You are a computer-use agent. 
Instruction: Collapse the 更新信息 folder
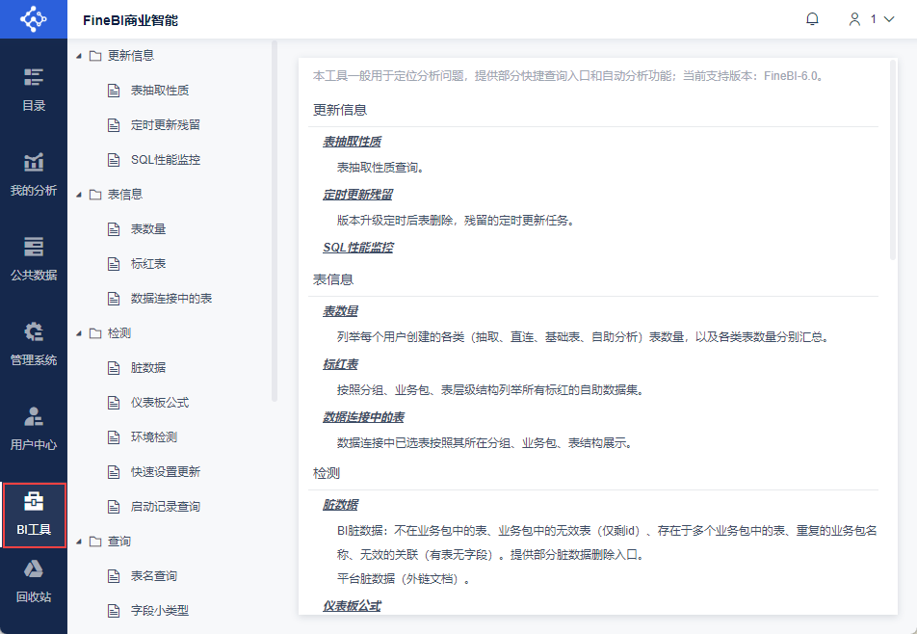79,56
